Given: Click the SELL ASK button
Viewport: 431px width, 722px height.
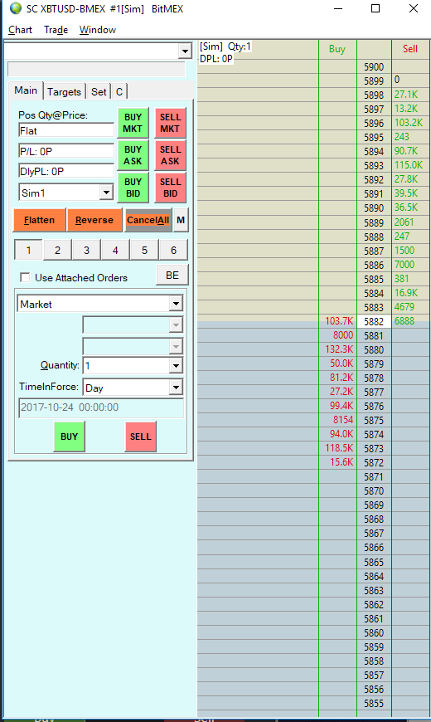Looking at the screenshot, I should point(170,155).
